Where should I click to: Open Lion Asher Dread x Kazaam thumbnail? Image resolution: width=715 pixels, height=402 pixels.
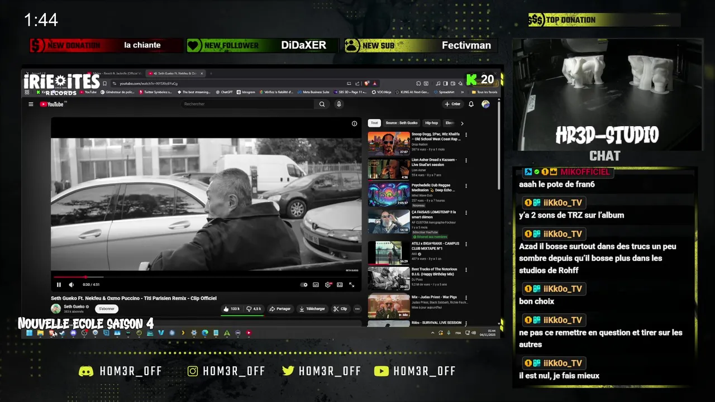pos(388,169)
